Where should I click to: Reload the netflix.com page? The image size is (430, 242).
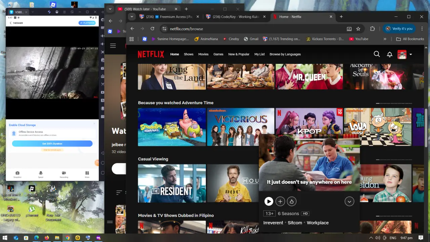(x=153, y=29)
